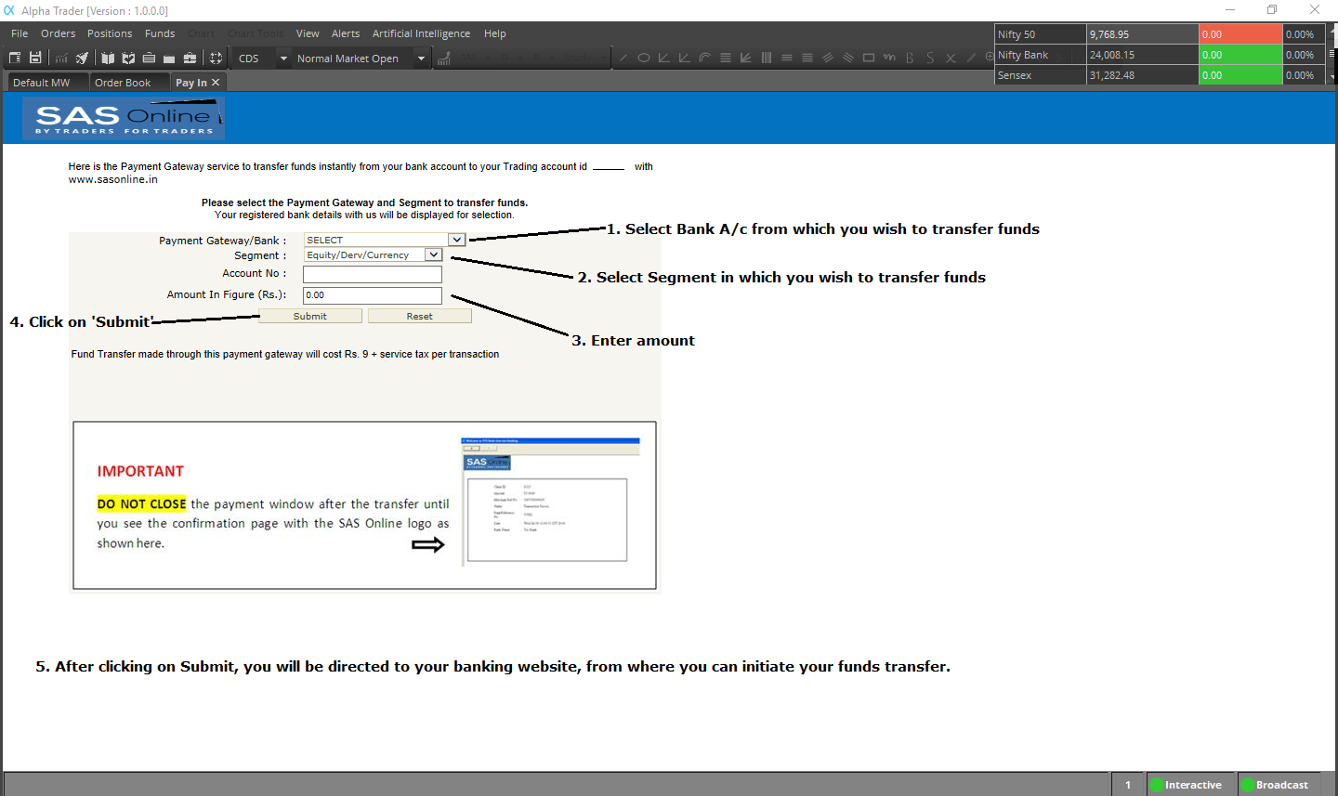Open the Payment Gateway/Bank SELECT dropdown
Image resolution: width=1338 pixels, height=796 pixels.
pyautogui.click(x=456, y=240)
